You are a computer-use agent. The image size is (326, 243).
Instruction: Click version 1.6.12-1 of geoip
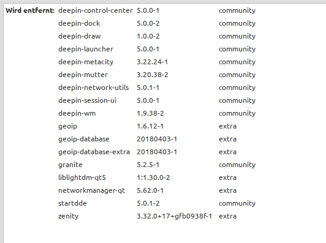[150, 126]
